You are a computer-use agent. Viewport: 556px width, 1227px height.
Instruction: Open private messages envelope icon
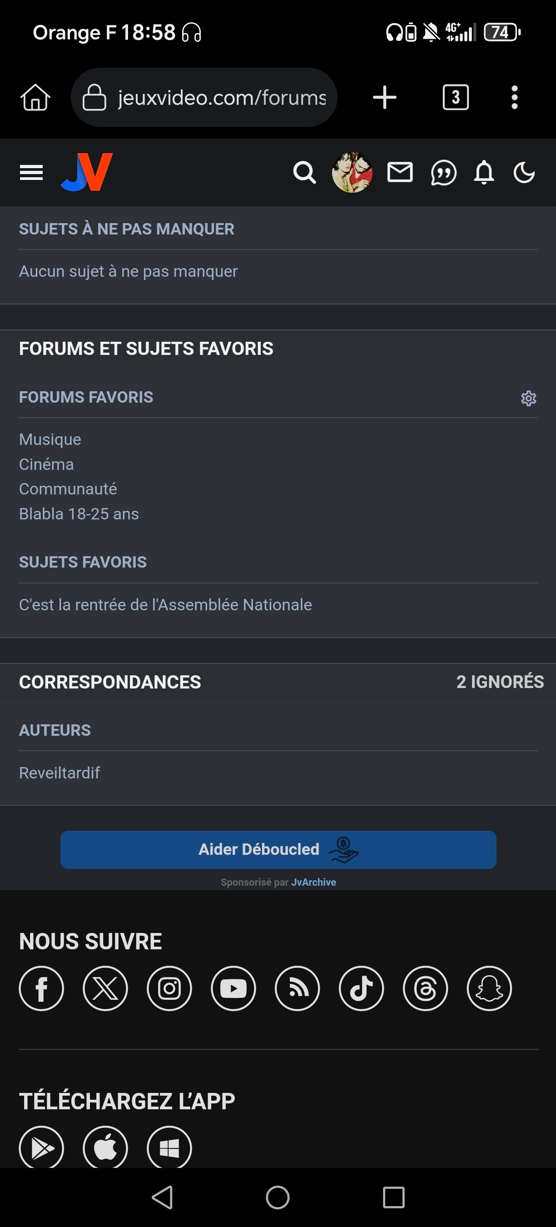pyautogui.click(x=400, y=172)
